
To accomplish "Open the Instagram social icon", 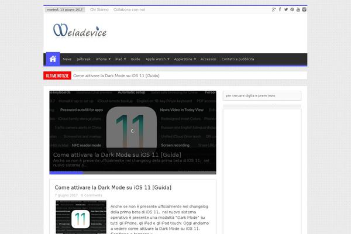I will click(x=304, y=9).
